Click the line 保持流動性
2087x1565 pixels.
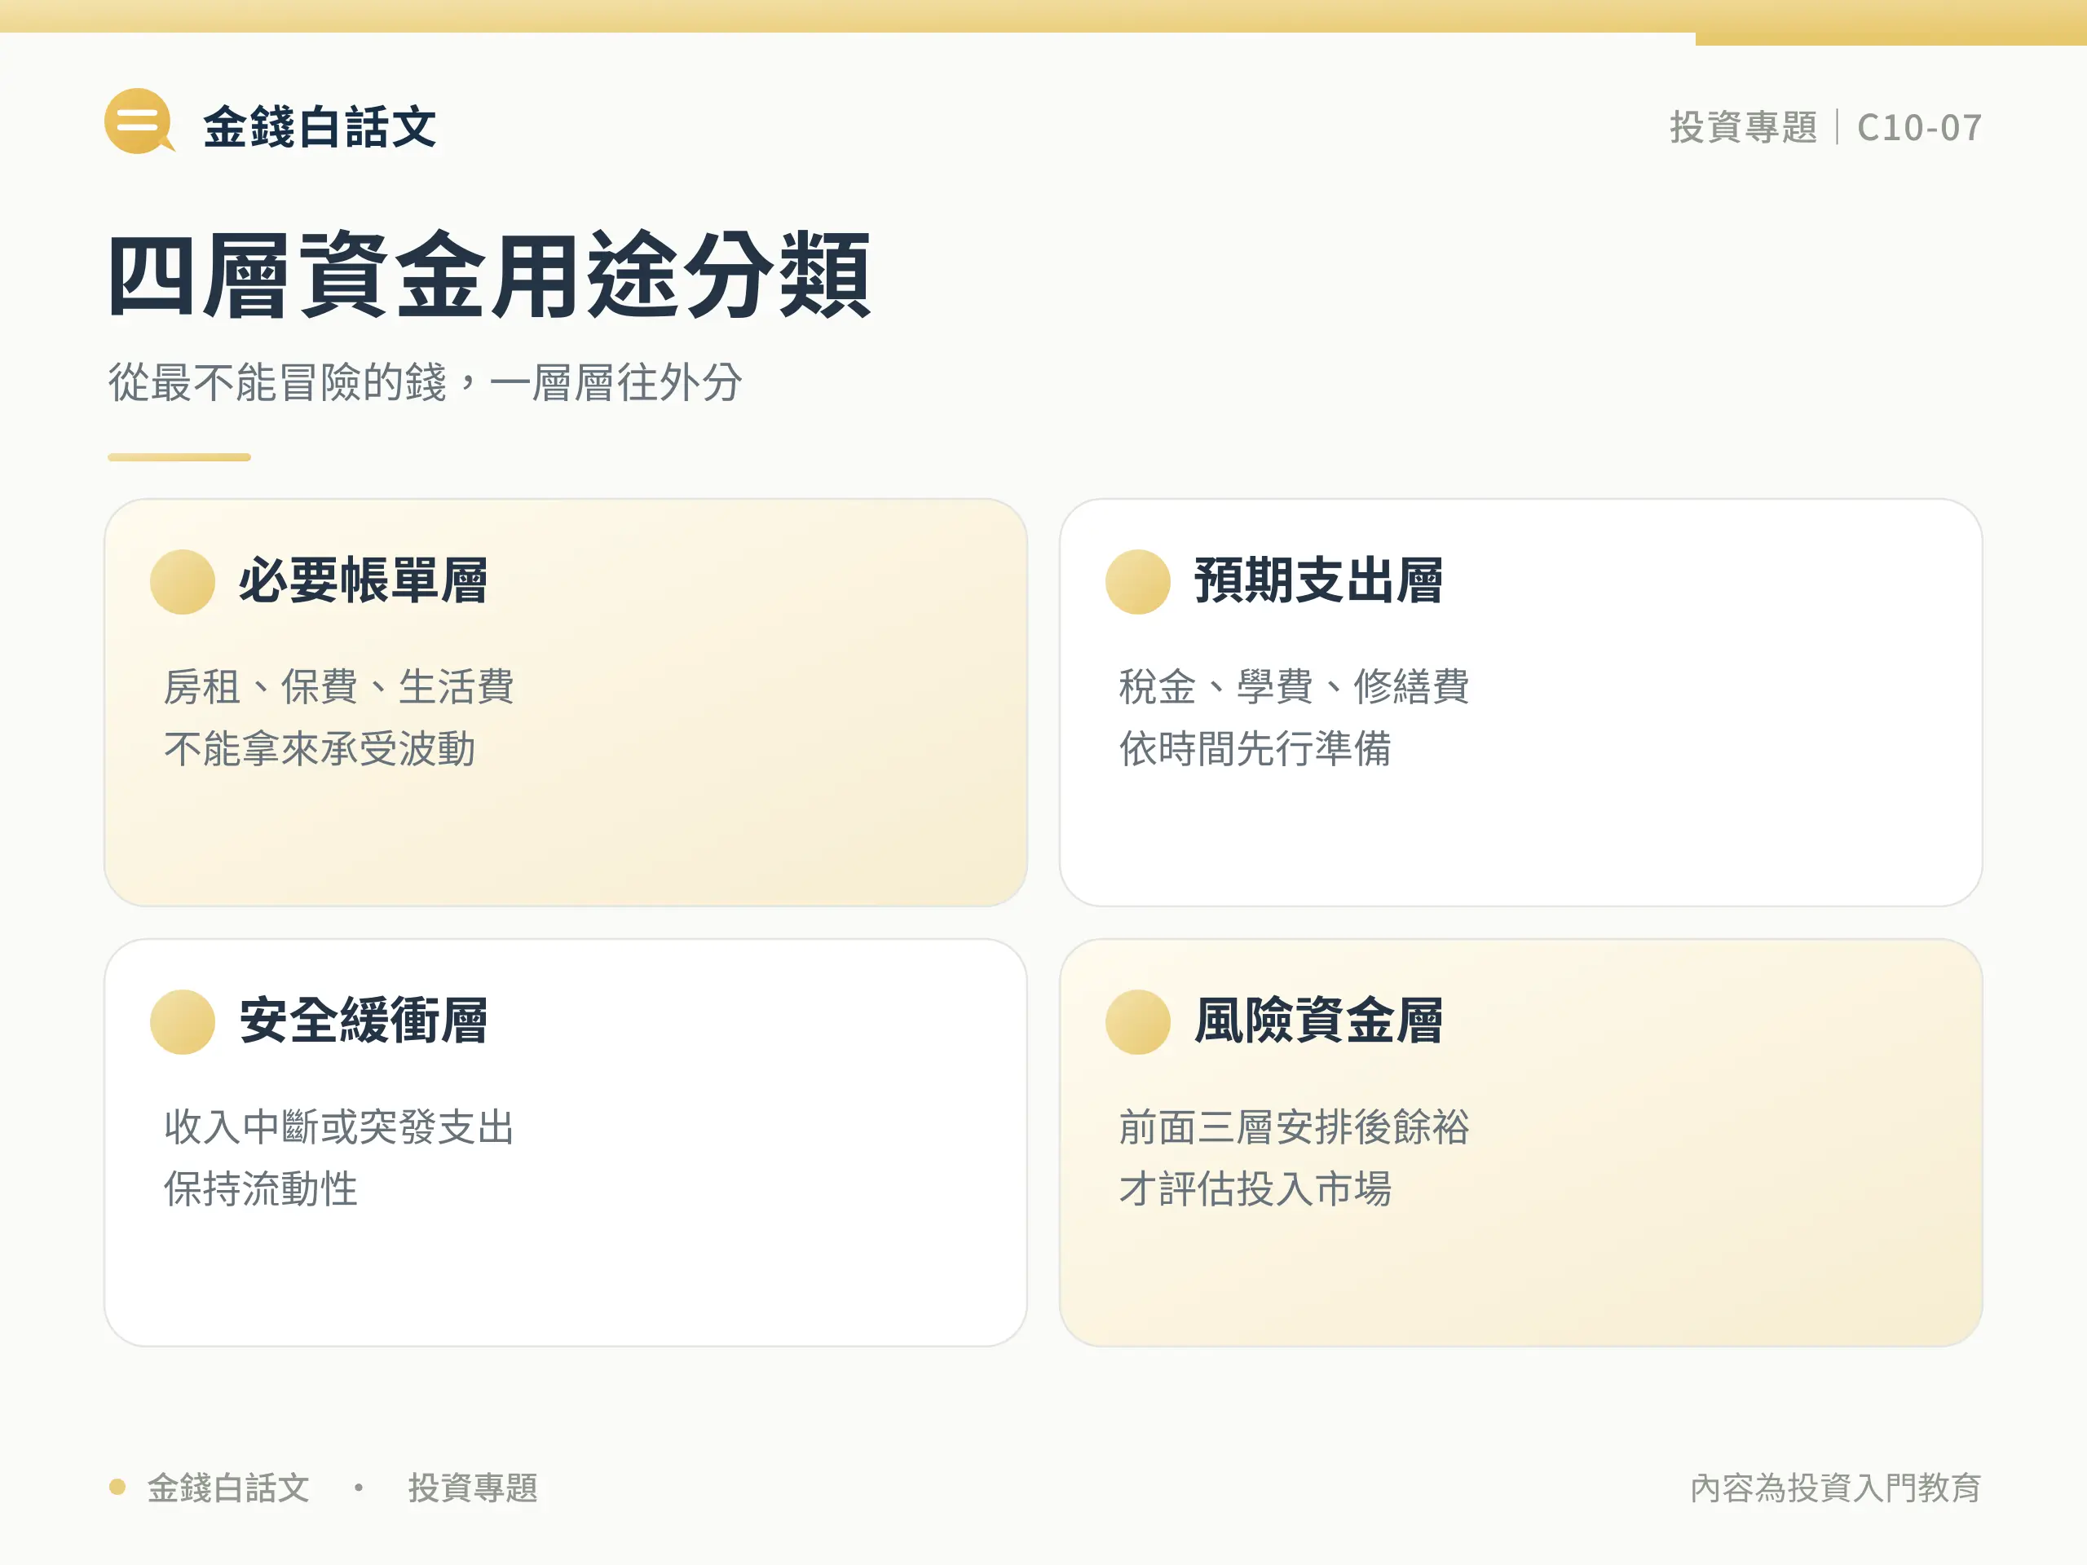pyautogui.click(x=262, y=1188)
